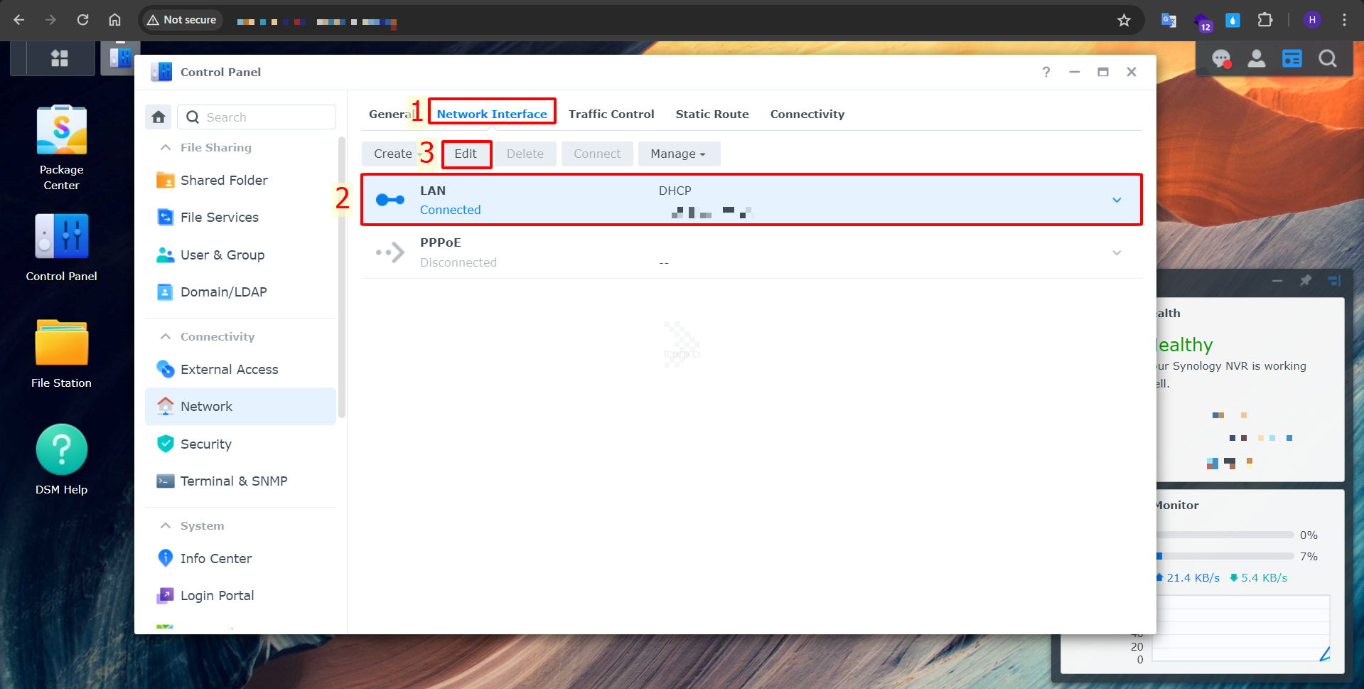The width and height of the screenshot is (1364, 689).
Task: Launch DSM Help desktop icon
Action: (x=62, y=459)
